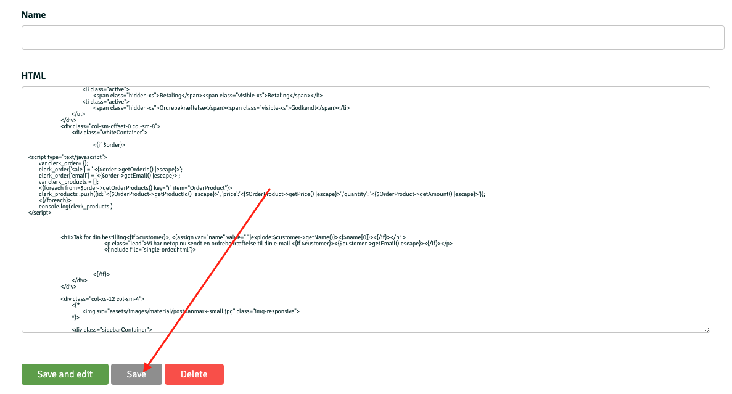The width and height of the screenshot is (732, 394).
Task: Click the foreach from=$order line
Action: (135, 187)
